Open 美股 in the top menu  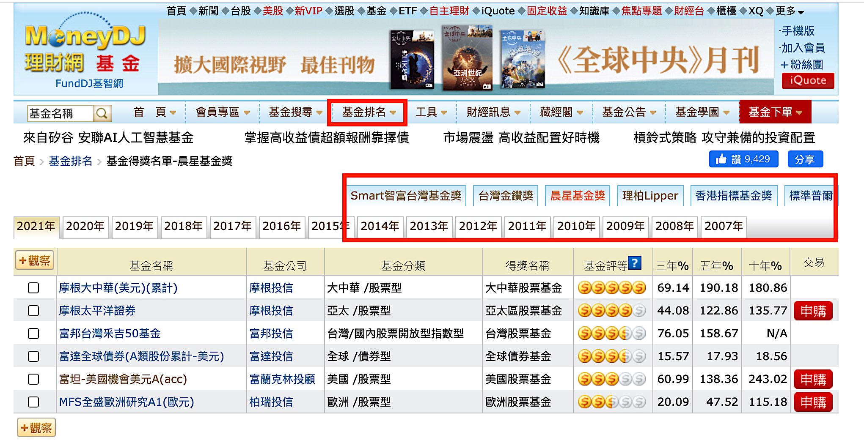(273, 11)
